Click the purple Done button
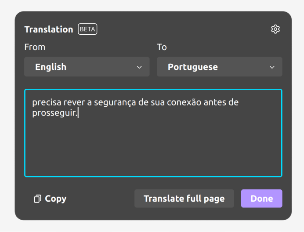Screen dimensions: 304x232 [261, 199]
